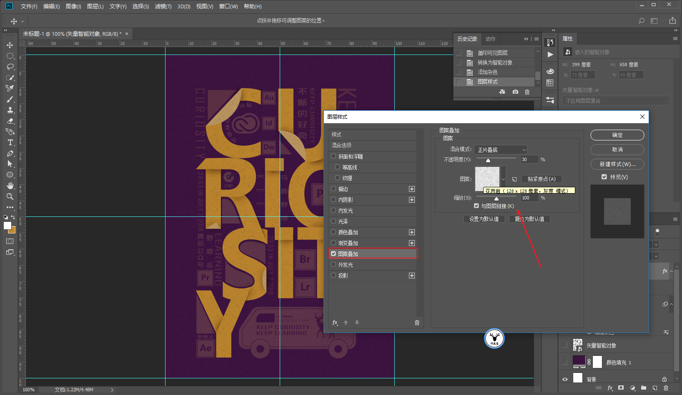This screenshot has width=682, height=395.
Task: Open the Actions play icon panel
Action: click(x=550, y=55)
